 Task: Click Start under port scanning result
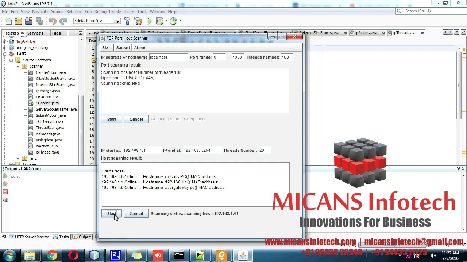(x=112, y=119)
